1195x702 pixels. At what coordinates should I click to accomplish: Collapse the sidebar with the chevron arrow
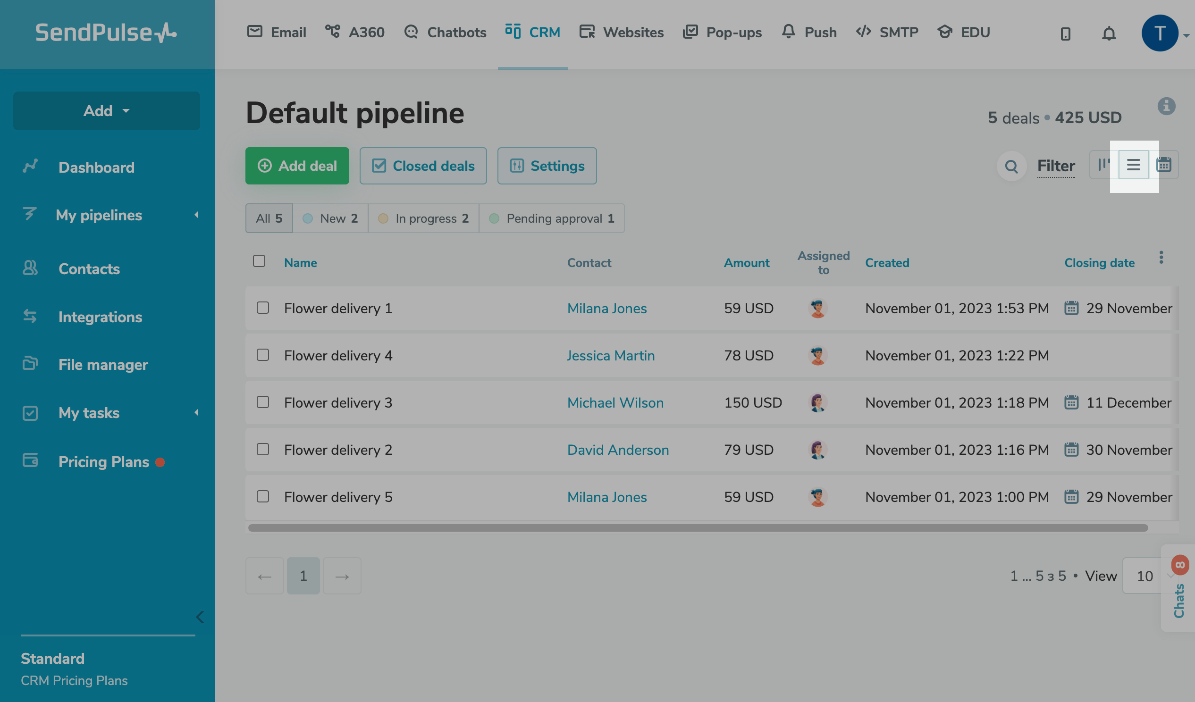point(200,617)
